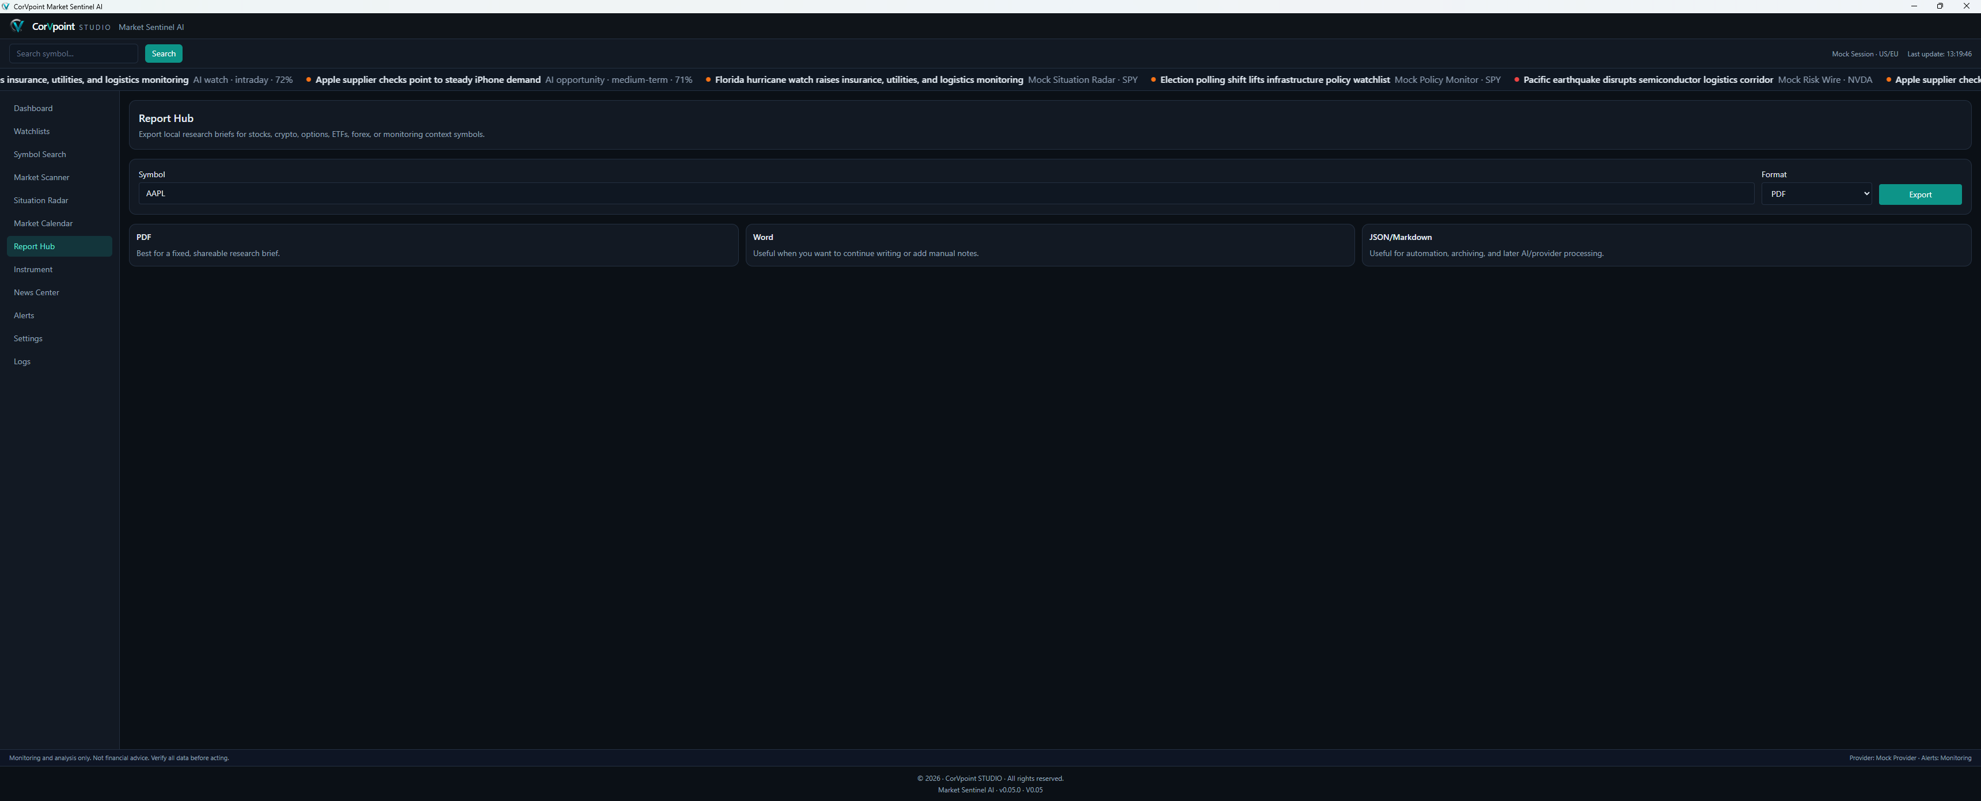This screenshot has height=801, width=1981.
Task: Select the PDF format info card
Action: coord(434,245)
